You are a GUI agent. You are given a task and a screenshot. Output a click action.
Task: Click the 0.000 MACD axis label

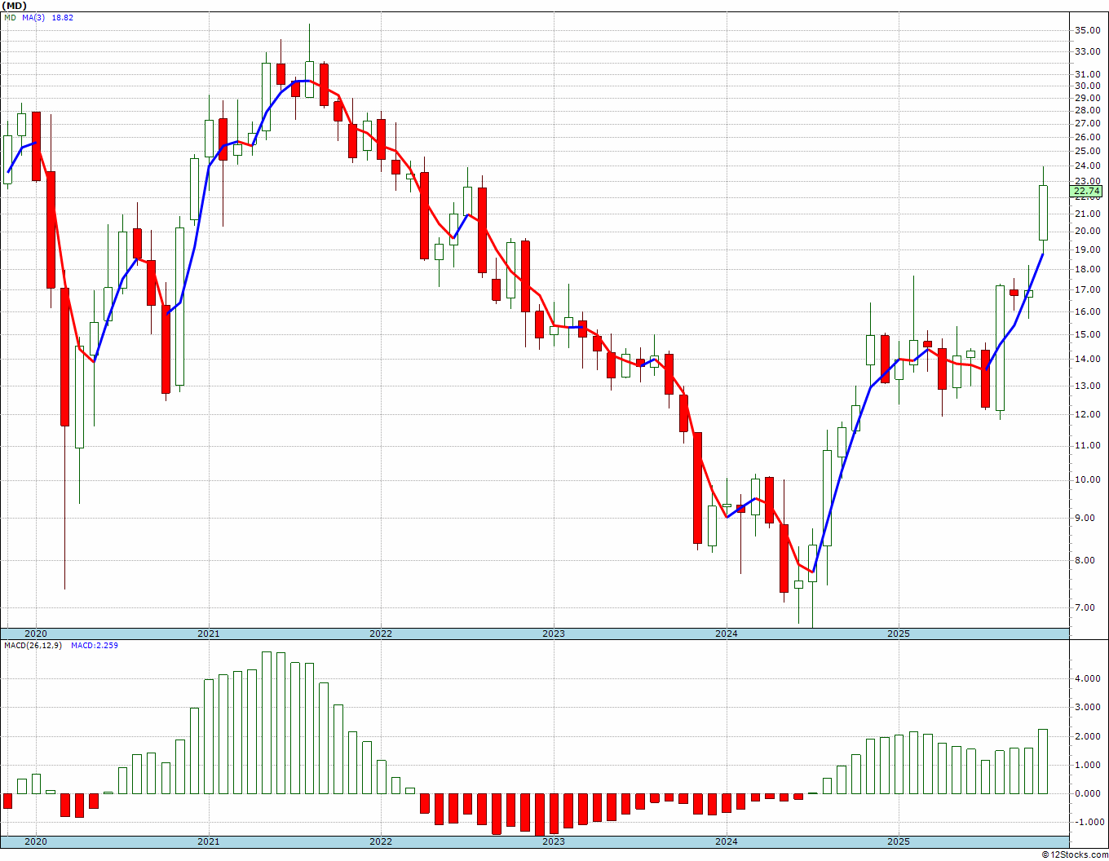pos(1089,793)
